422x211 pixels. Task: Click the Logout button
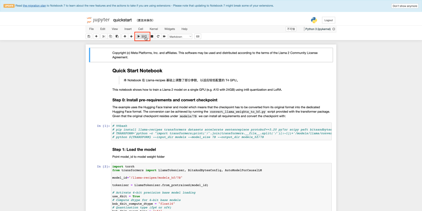click(328, 20)
